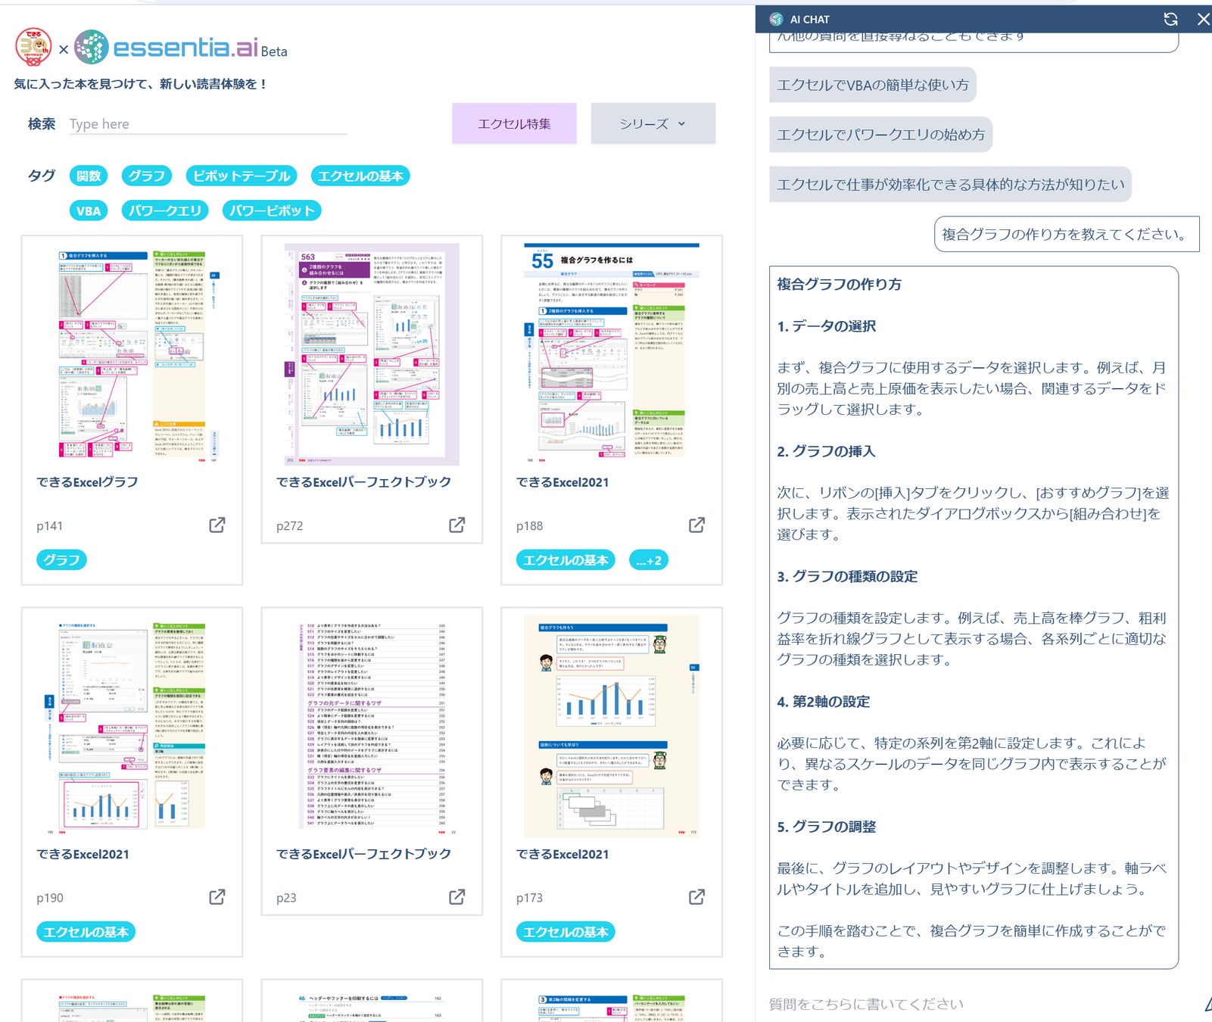Click title できるExcelパーフェクトブック on p23 card
The height and width of the screenshot is (1022, 1212).
pos(363,853)
